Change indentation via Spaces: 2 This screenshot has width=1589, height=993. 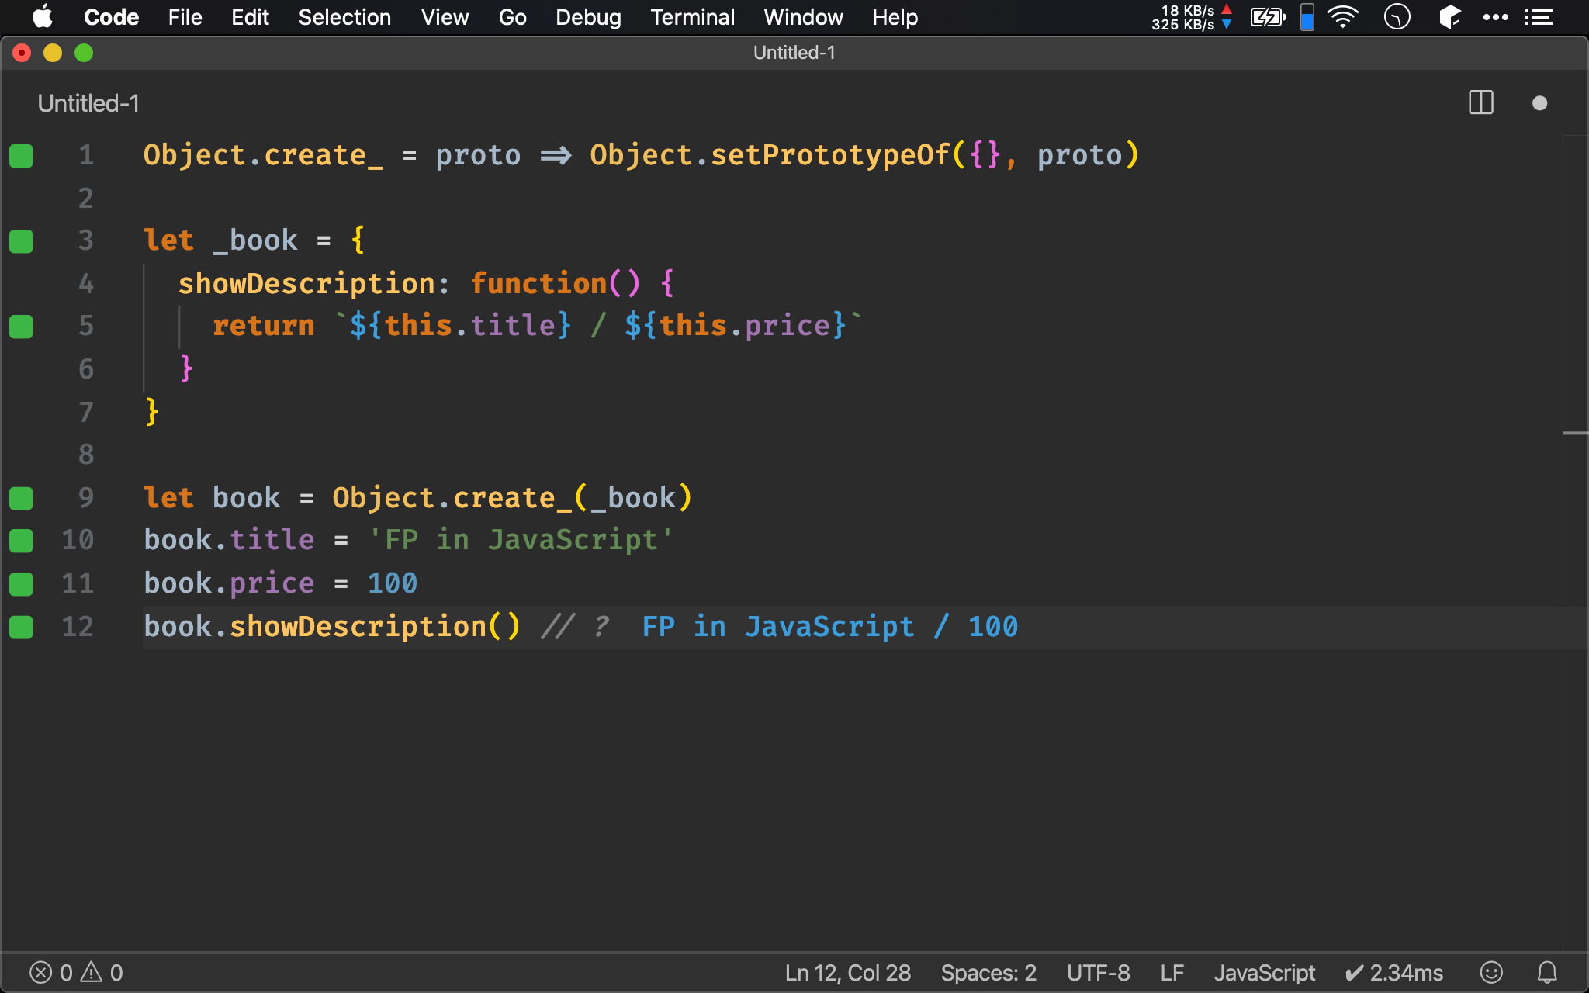(x=988, y=972)
